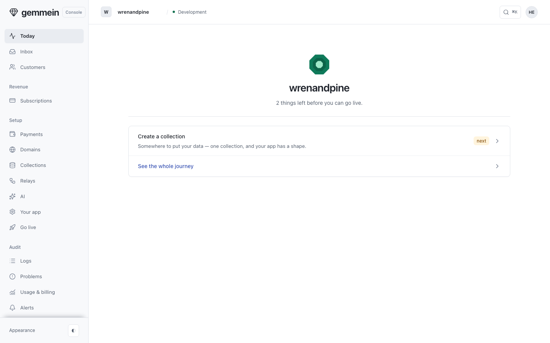Open the Logs menu label
Viewport: 550px width, 343px height.
click(26, 261)
